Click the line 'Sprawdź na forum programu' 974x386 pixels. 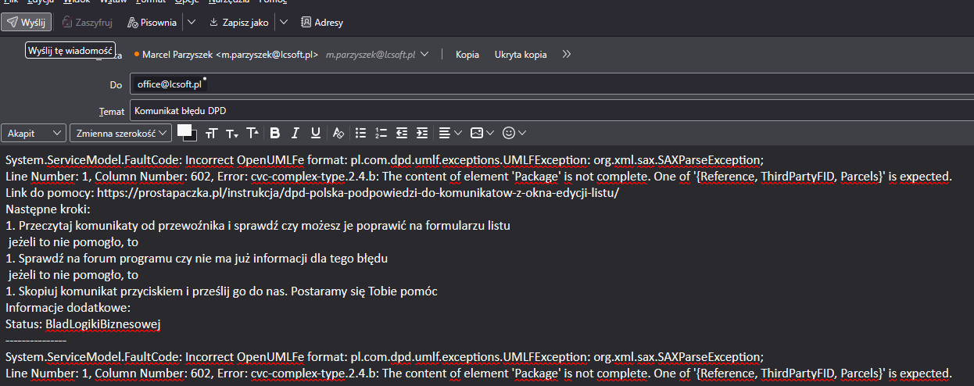pos(196,258)
